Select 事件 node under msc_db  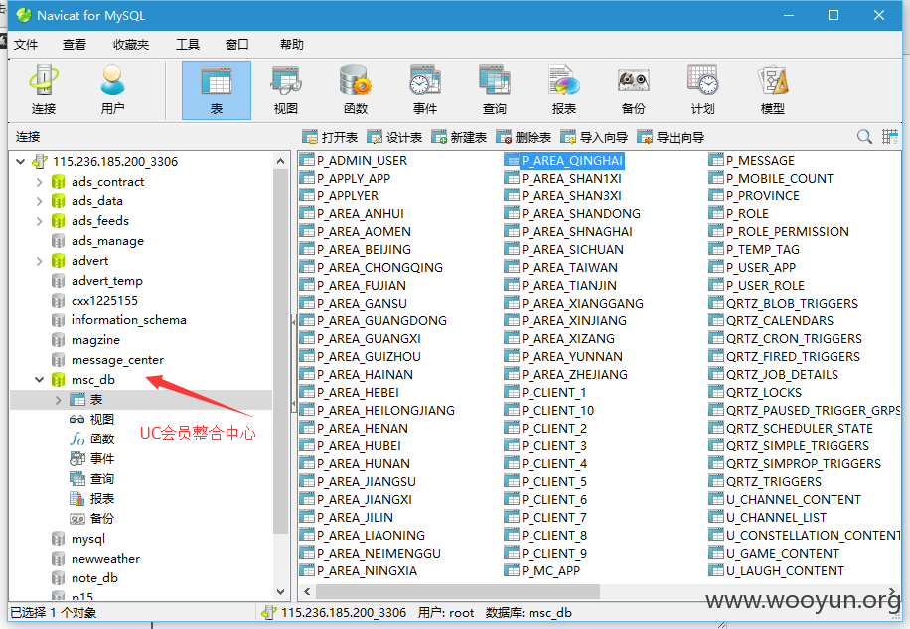tap(91, 458)
